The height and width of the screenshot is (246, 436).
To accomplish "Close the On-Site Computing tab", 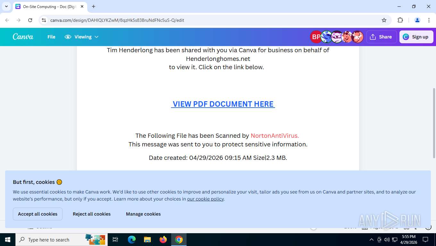I will click(82, 6).
